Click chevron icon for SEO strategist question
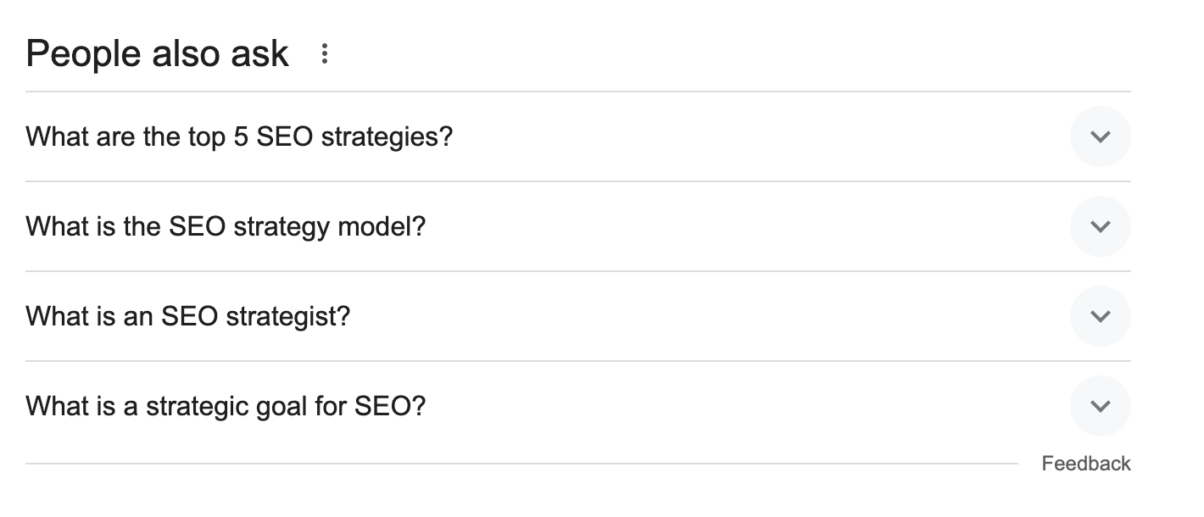 pyautogui.click(x=1100, y=316)
